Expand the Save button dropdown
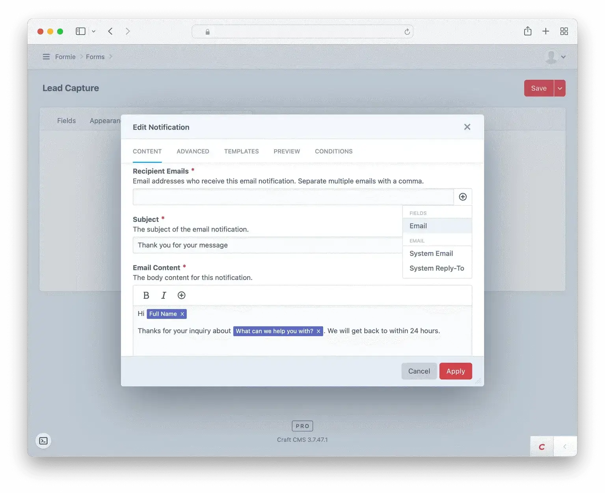 (559, 88)
